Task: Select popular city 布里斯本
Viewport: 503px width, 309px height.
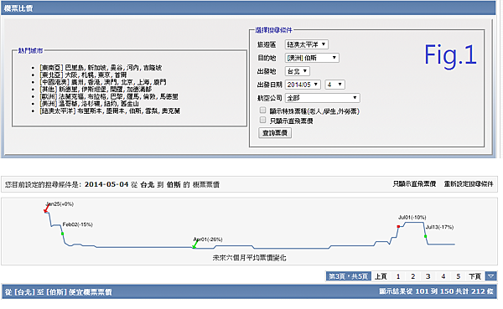Action: (90, 111)
